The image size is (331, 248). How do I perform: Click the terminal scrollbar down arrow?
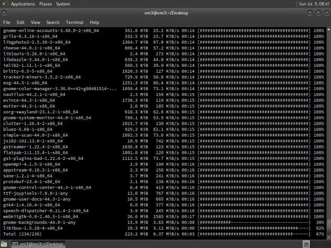(x=329, y=237)
